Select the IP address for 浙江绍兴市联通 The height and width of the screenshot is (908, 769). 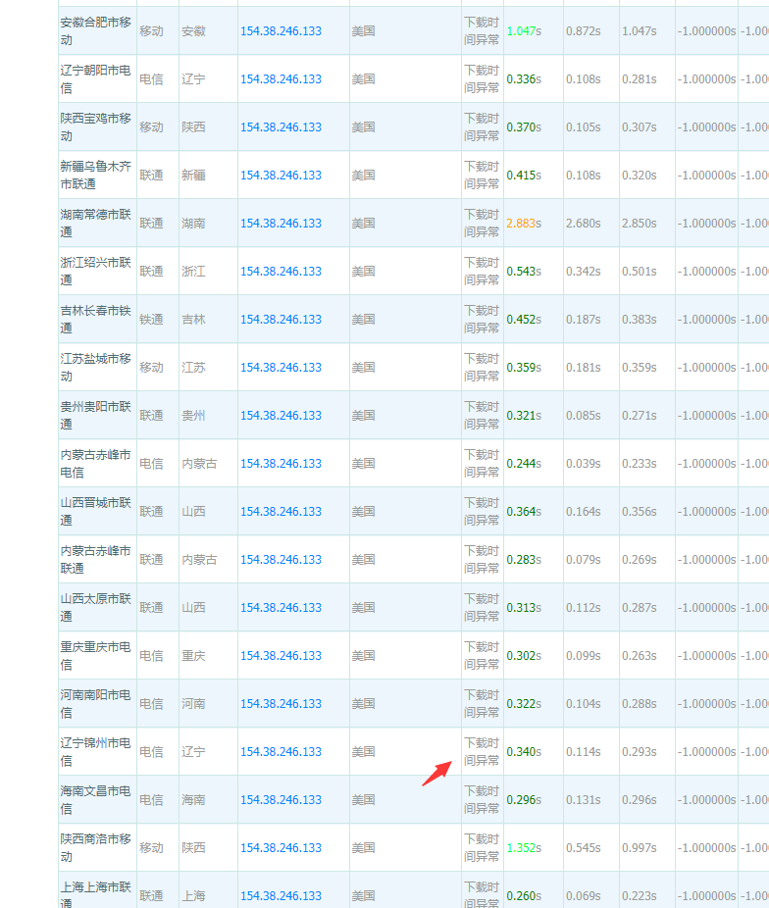click(281, 272)
